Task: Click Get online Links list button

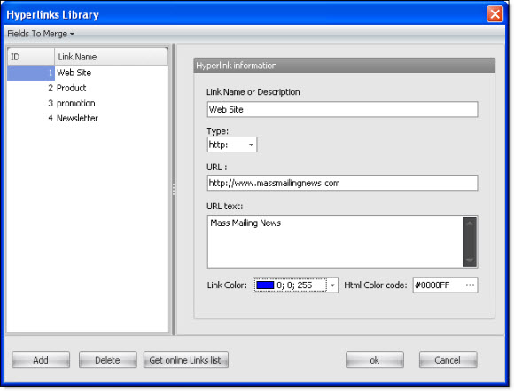Action: click(185, 360)
